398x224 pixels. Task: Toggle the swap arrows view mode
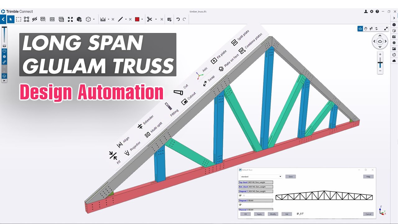click(376, 29)
